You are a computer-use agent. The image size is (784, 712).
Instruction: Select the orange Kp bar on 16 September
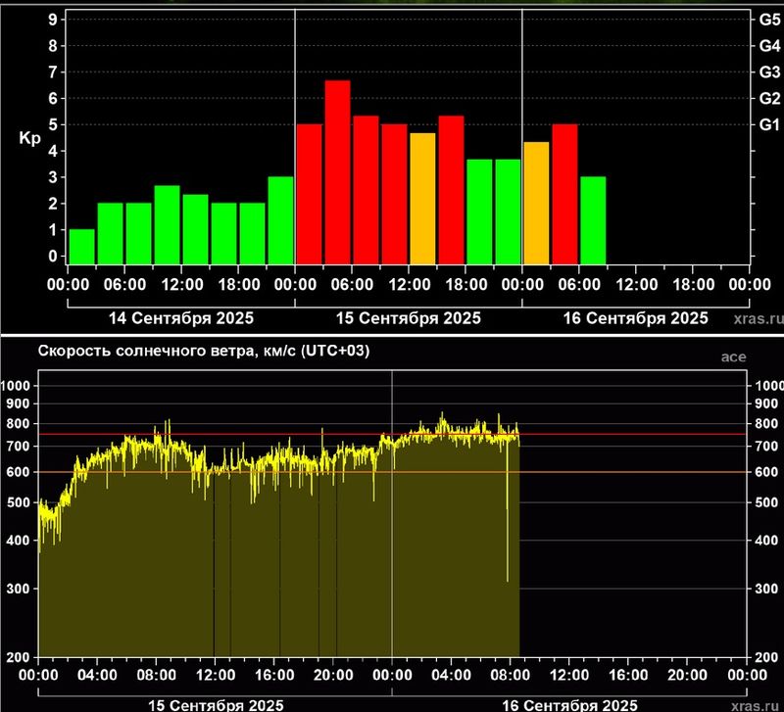[536, 204]
